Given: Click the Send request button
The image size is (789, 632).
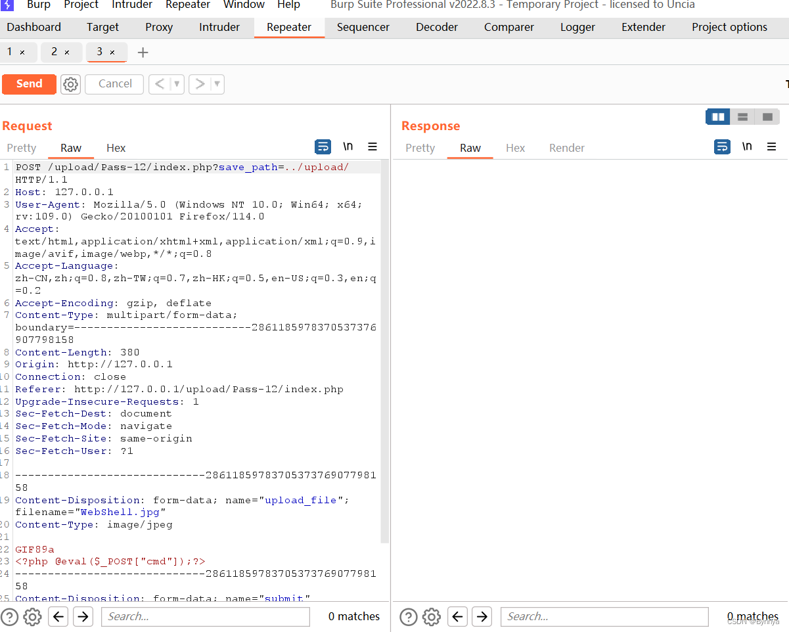Looking at the screenshot, I should (x=29, y=84).
